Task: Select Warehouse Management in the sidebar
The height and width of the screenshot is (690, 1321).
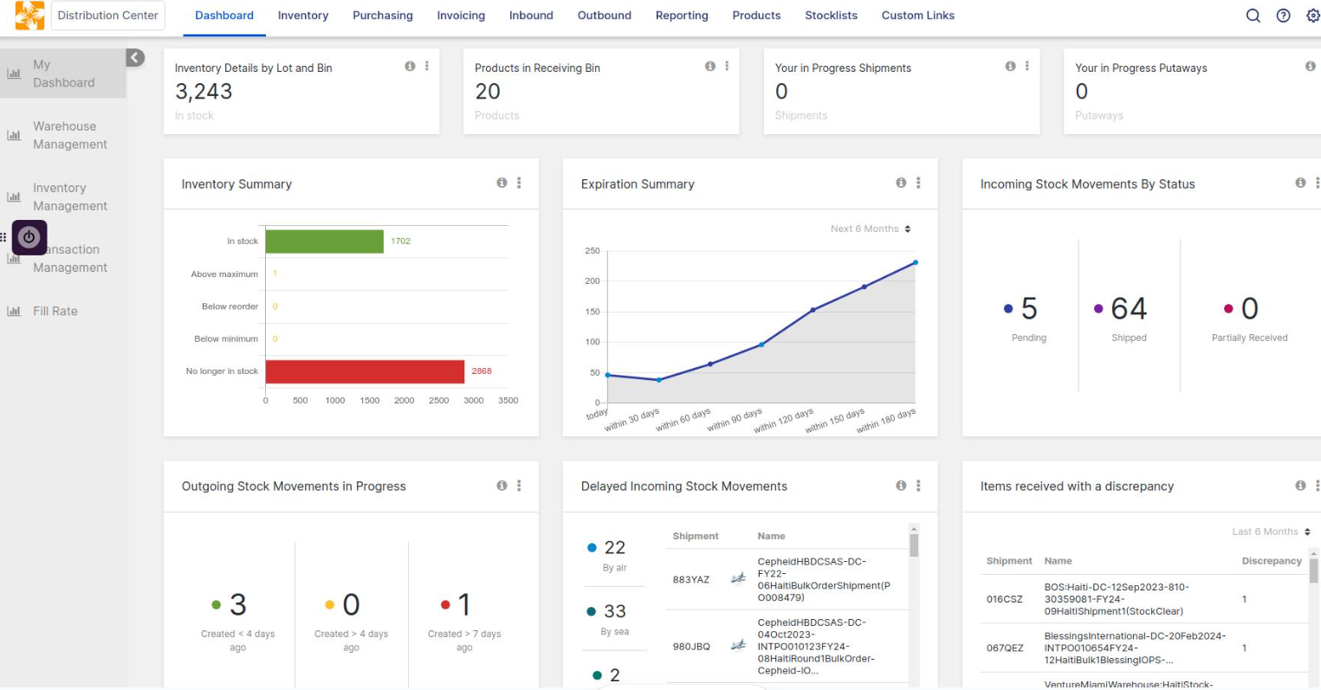Action: coord(63,135)
